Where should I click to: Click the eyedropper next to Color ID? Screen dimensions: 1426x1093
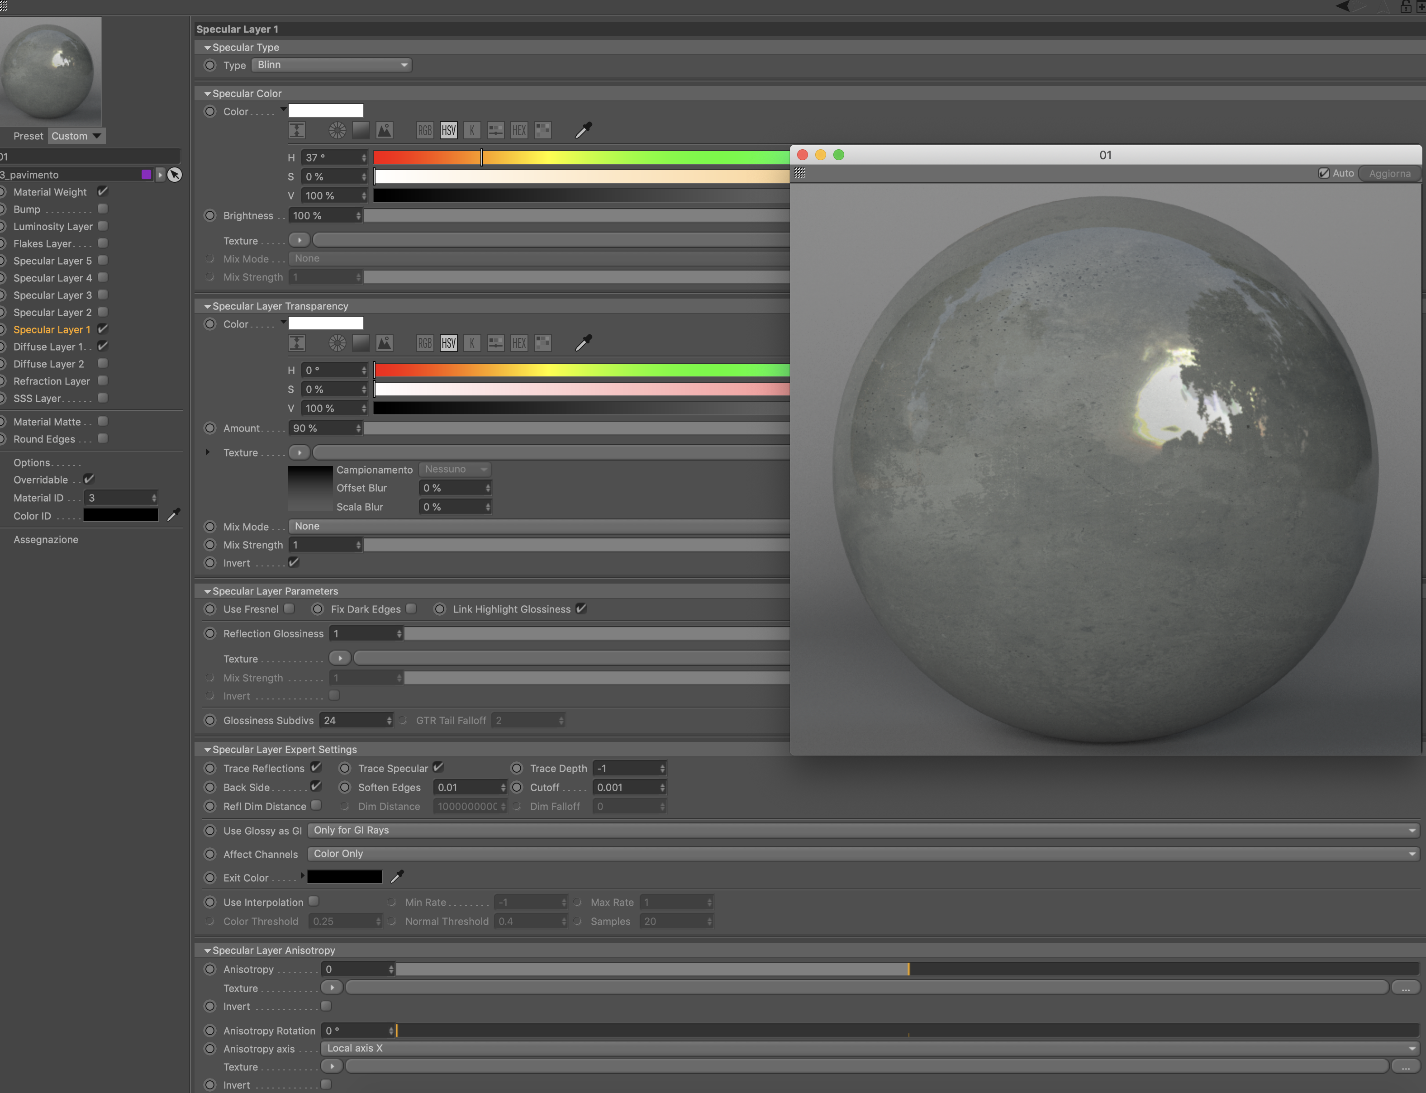(173, 515)
